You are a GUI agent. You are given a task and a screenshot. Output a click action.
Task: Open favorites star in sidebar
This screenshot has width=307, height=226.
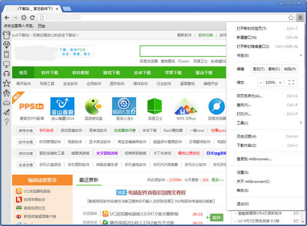(6, 83)
